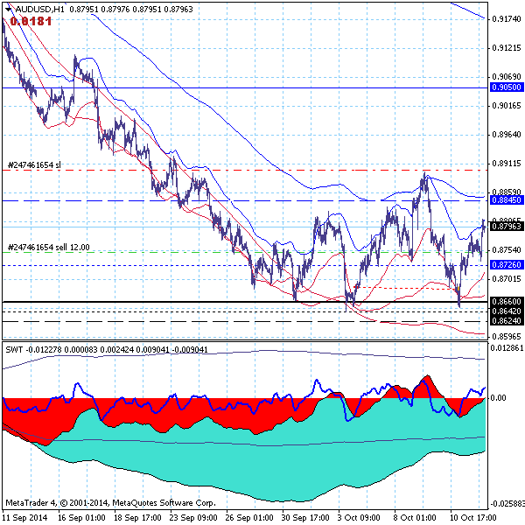Click the SWT indicator label
Viewport: 525px width, 525px height.
tap(14, 349)
